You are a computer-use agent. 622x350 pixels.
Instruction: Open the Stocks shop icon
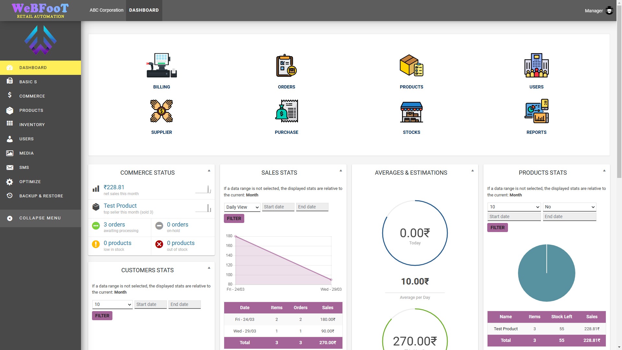pyautogui.click(x=411, y=111)
